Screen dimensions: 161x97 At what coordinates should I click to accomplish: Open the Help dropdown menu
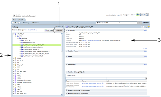[x=133, y=15]
